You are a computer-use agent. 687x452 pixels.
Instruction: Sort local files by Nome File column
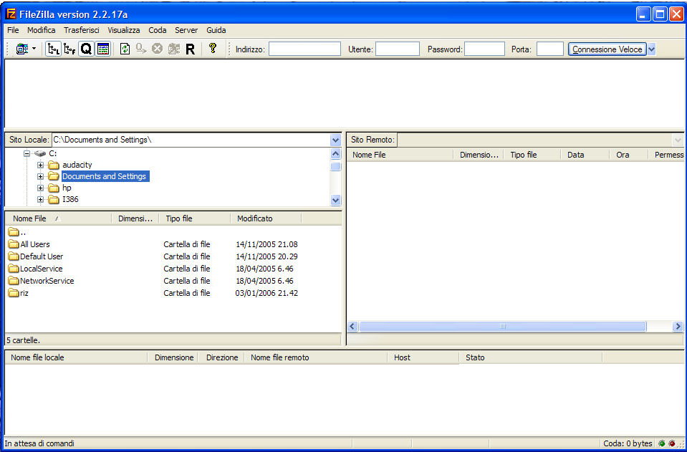click(58, 218)
